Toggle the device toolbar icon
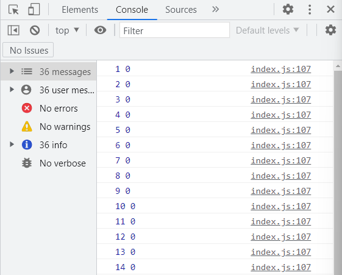The height and width of the screenshot is (275, 342). [x=34, y=9]
